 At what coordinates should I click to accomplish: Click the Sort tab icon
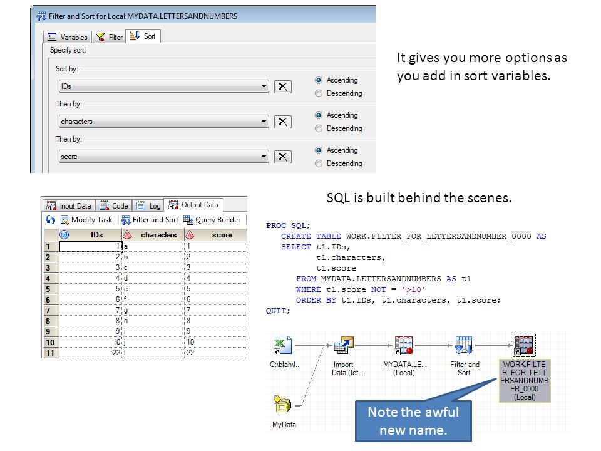pyautogui.click(x=135, y=36)
